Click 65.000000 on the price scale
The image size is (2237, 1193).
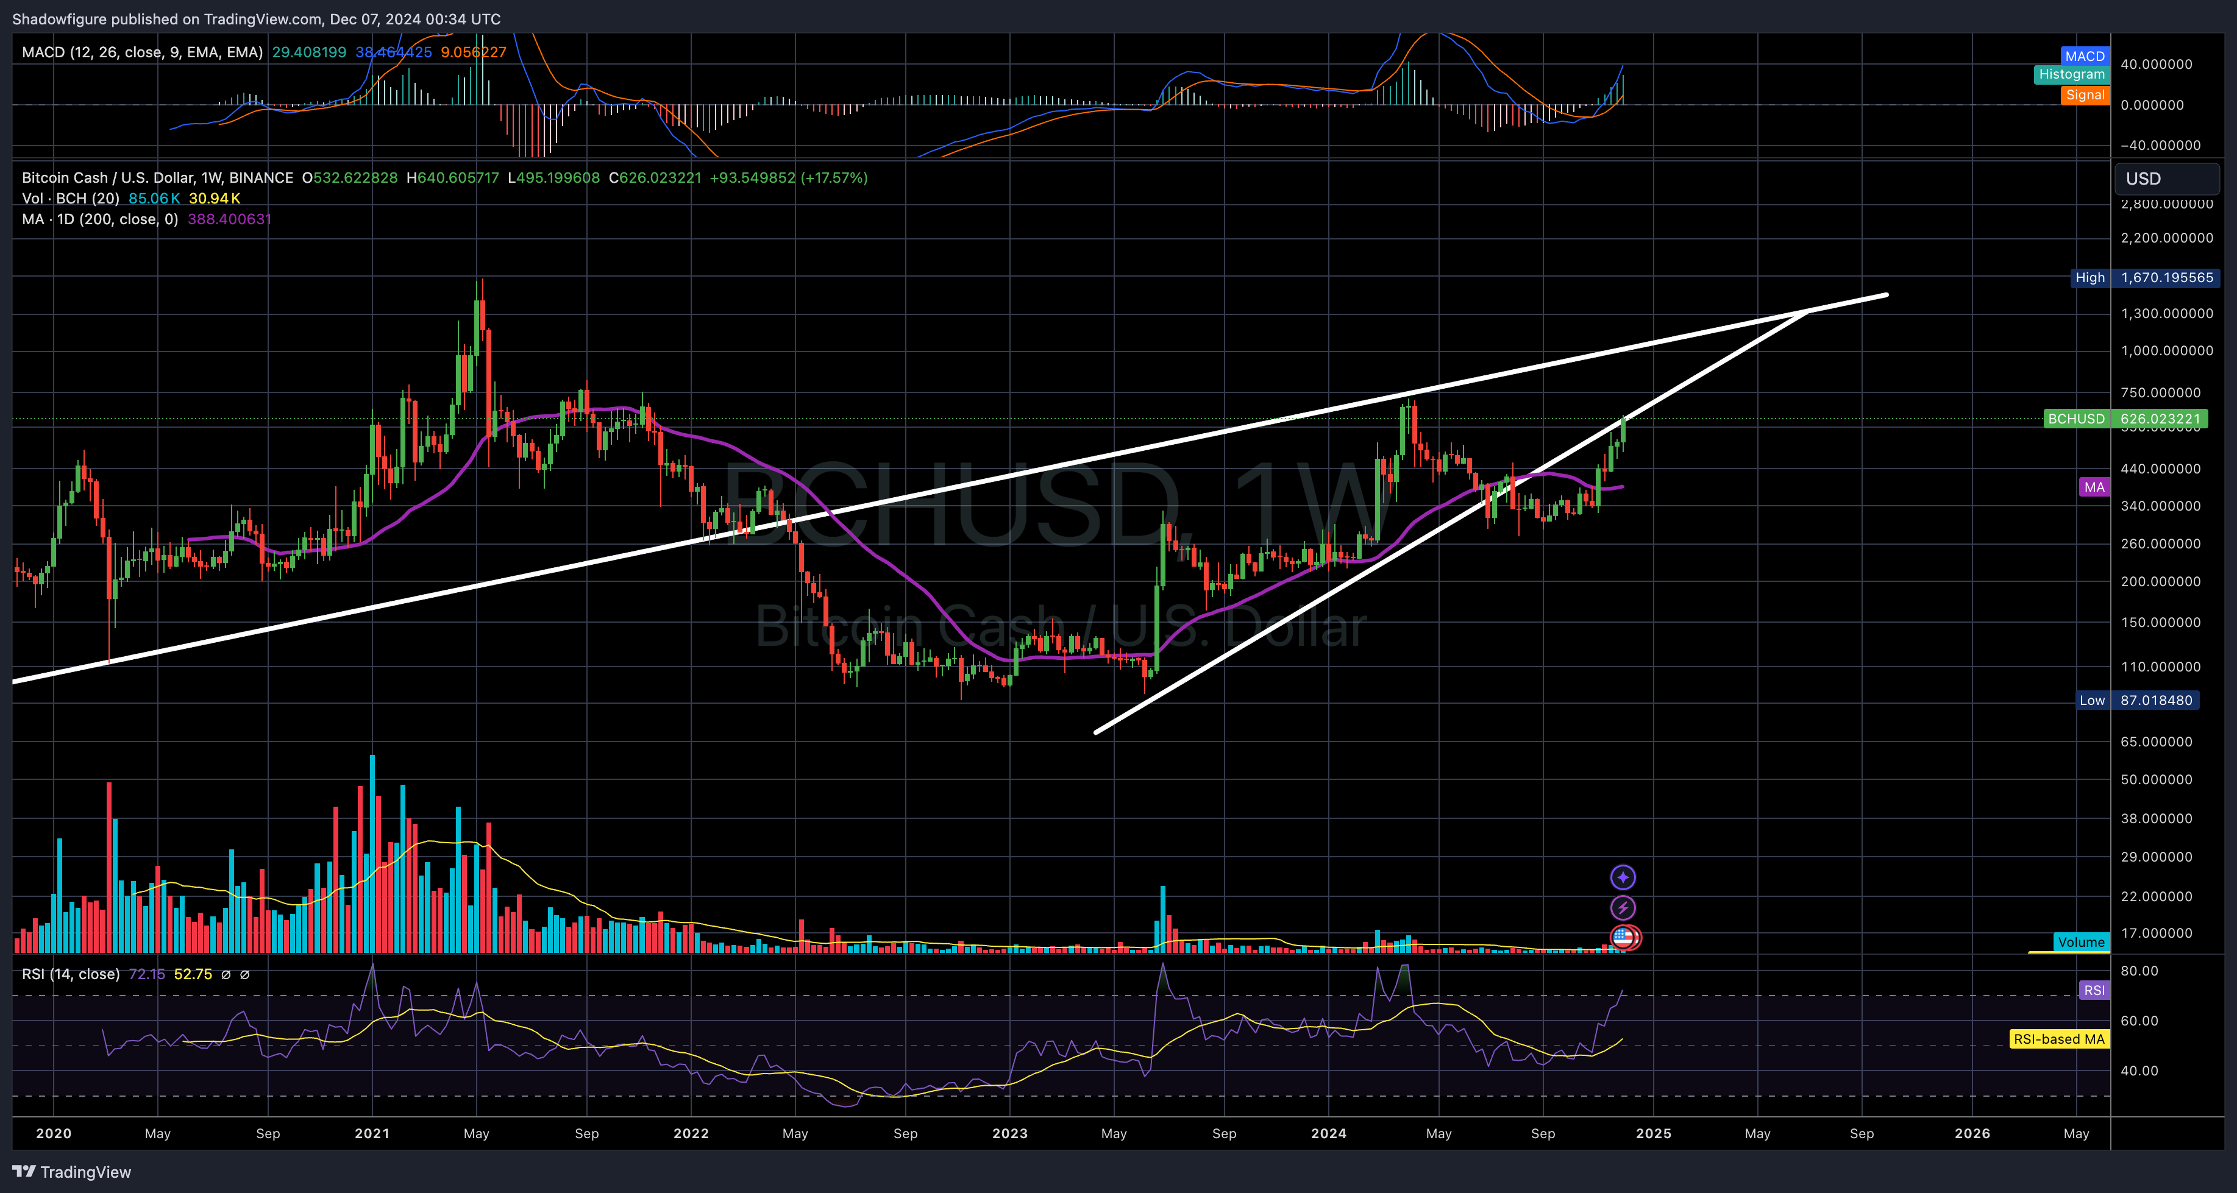point(2157,742)
